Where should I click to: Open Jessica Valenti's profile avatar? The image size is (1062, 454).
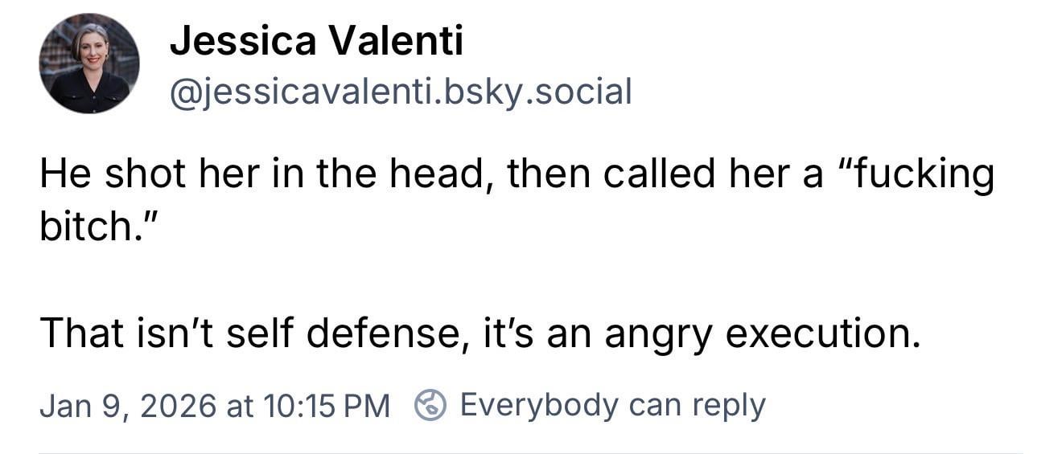(88, 63)
